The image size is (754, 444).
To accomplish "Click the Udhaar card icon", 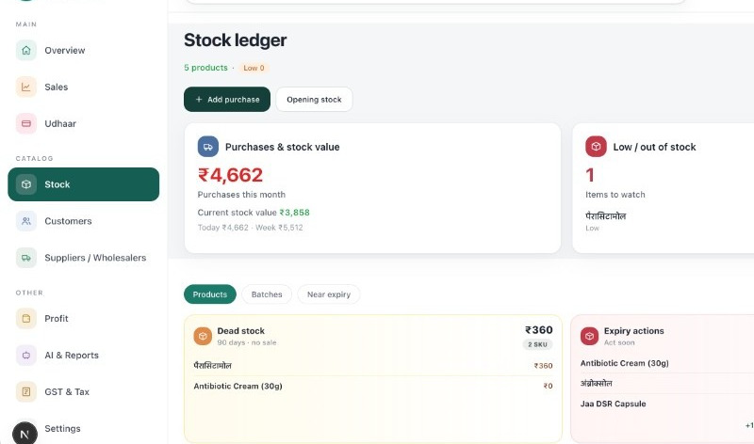I will pos(26,123).
